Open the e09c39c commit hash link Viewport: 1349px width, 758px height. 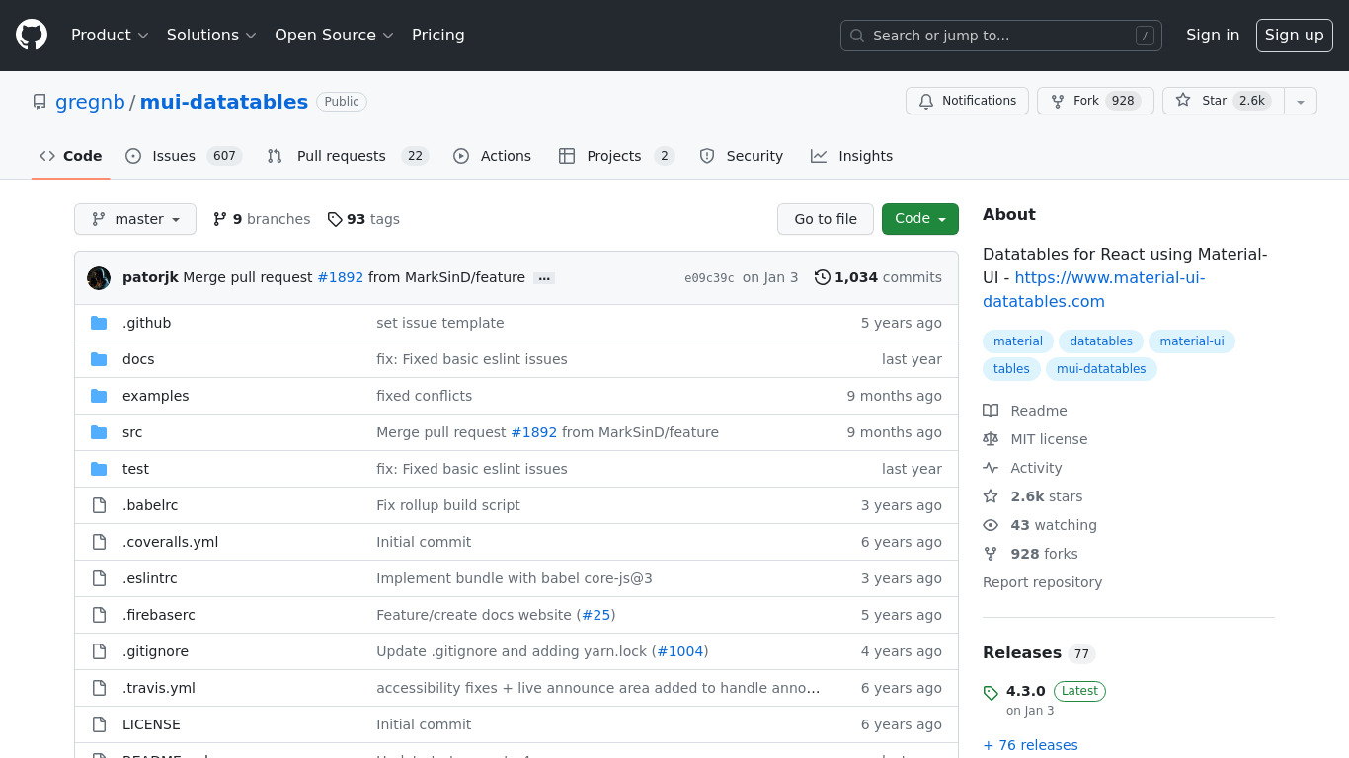(709, 278)
